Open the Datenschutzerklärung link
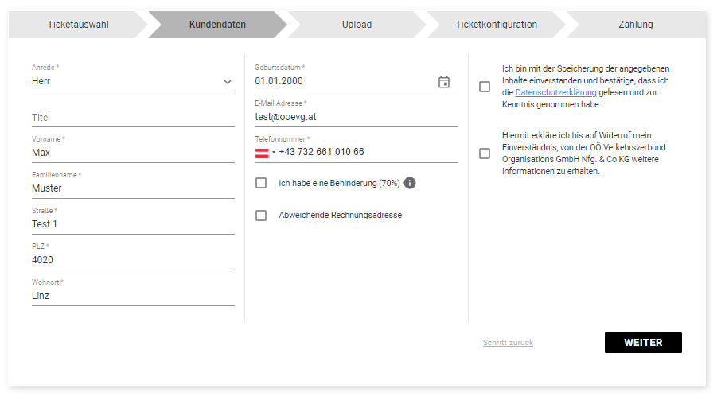The image size is (721, 400). click(555, 92)
